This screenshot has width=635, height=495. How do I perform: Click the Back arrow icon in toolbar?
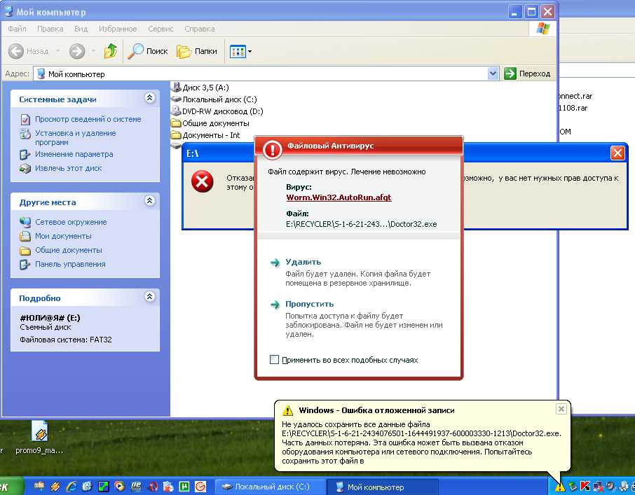[x=16, y=51]
